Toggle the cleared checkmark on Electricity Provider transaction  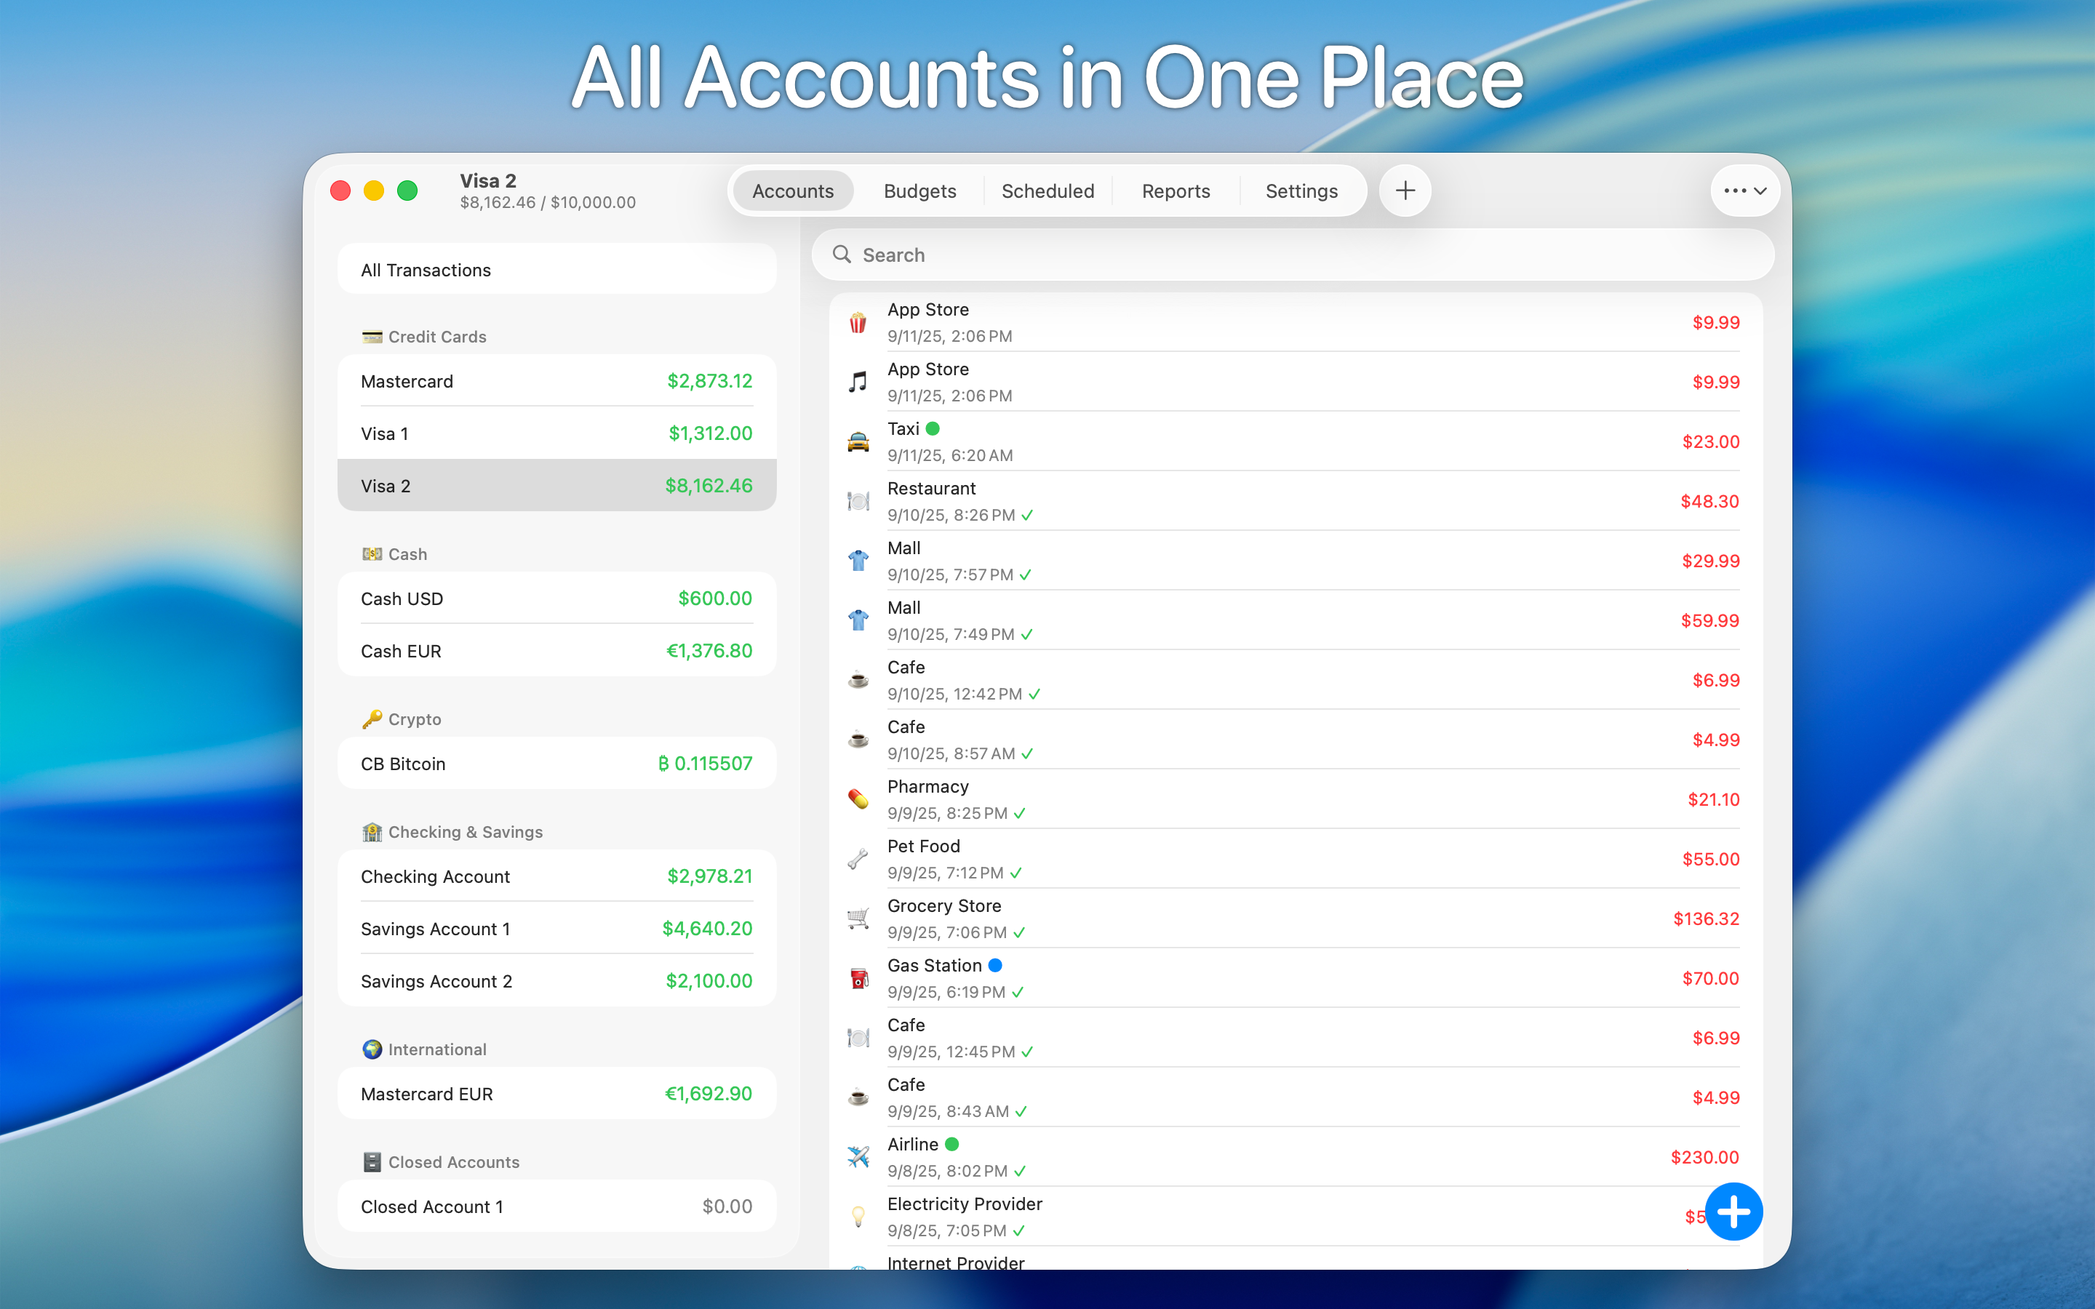pos(1019,1231)
